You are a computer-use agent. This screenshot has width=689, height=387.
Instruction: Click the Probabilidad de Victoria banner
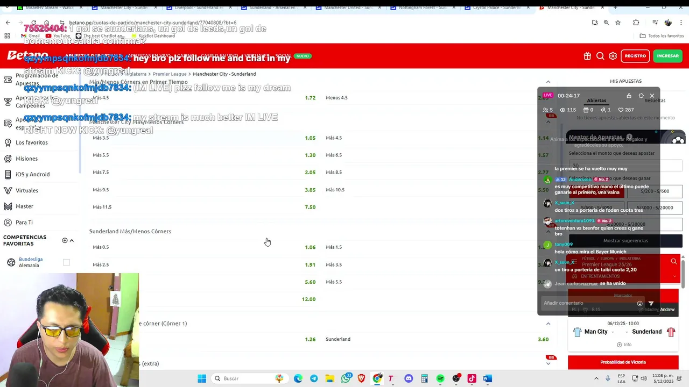(x=623, y=362)
